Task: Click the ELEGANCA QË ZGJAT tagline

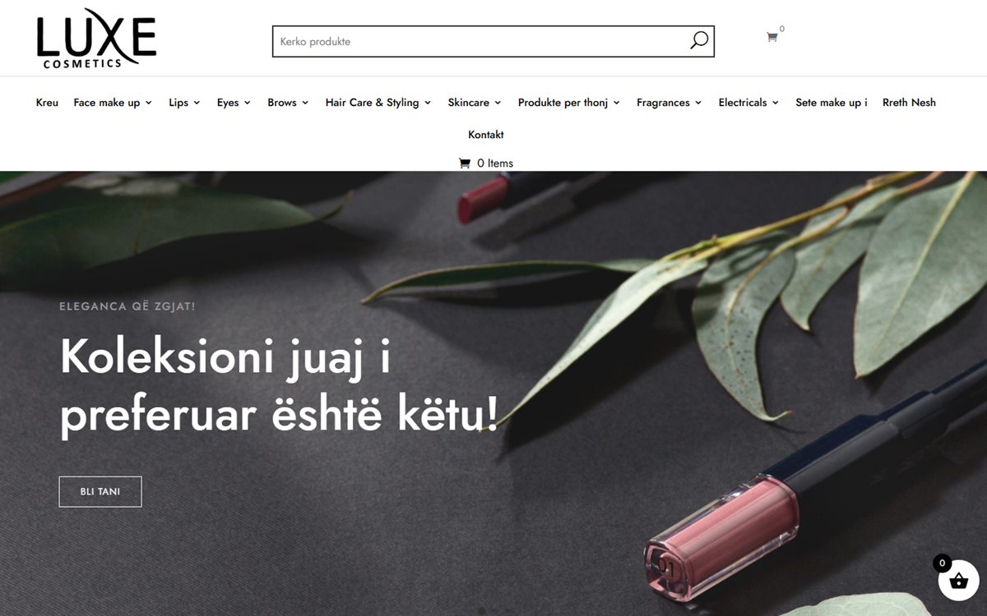Action: (x=127, y=306)
